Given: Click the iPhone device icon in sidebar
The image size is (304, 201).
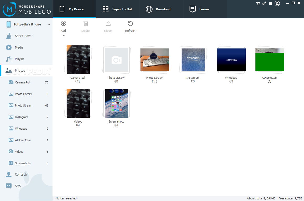Looking at the screenshot, I should (x=8, y=24).
